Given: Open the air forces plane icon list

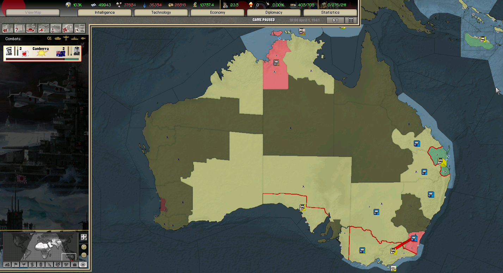Looking at the screenshot, I should coord(44,28).
